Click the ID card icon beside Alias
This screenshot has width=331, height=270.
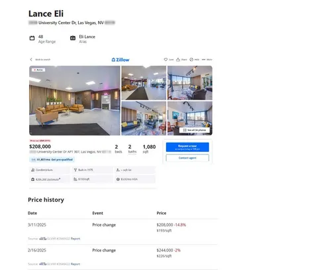(x=73, y=38)
